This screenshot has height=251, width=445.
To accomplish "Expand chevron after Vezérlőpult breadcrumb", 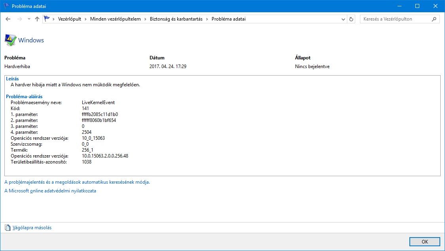I will (85, 19).
